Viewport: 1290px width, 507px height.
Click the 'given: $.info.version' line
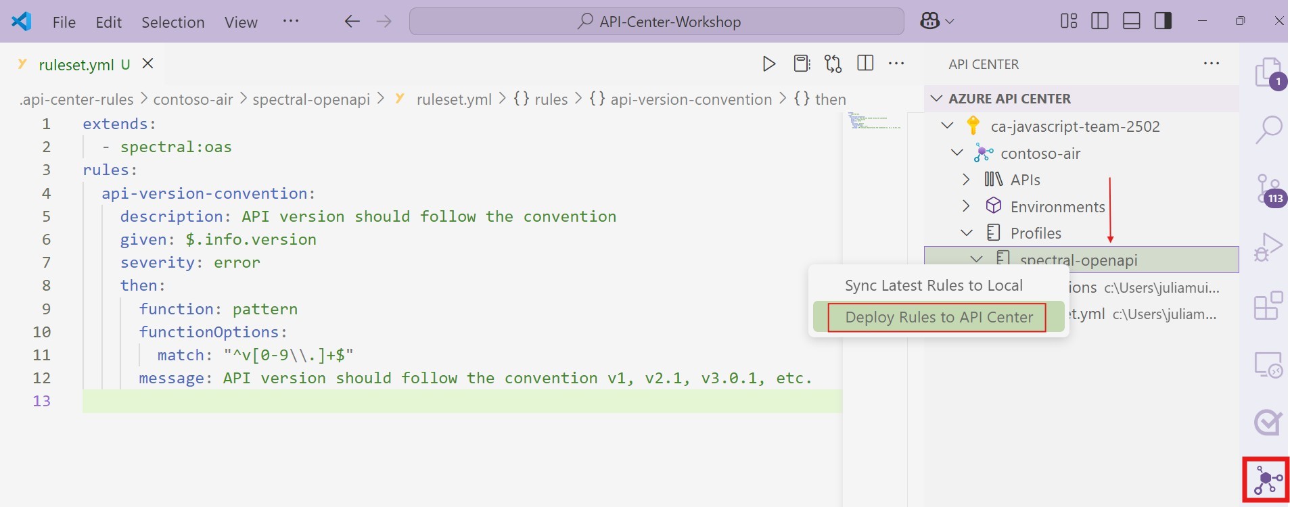218,239
